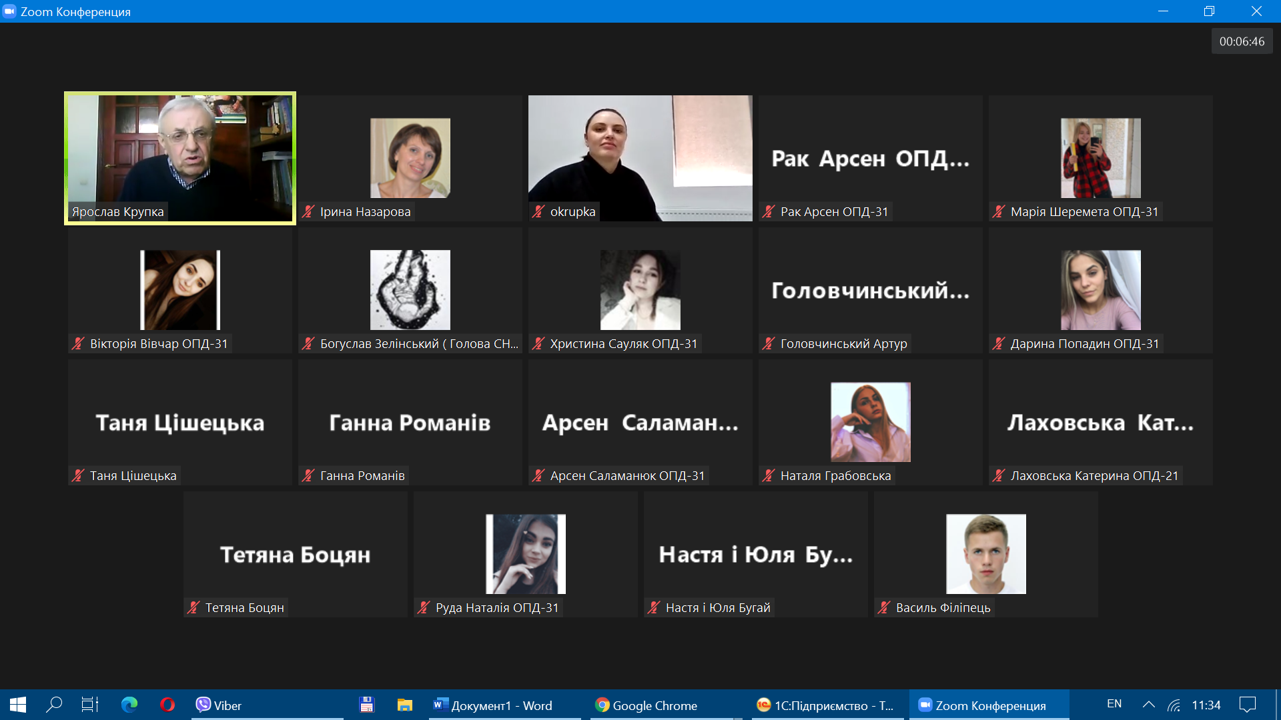Image resolution: width=1281 pixels, height=720 pixels.
Task: Click the taskbar clock showing 11:34
Action: tap(1206, 705)
